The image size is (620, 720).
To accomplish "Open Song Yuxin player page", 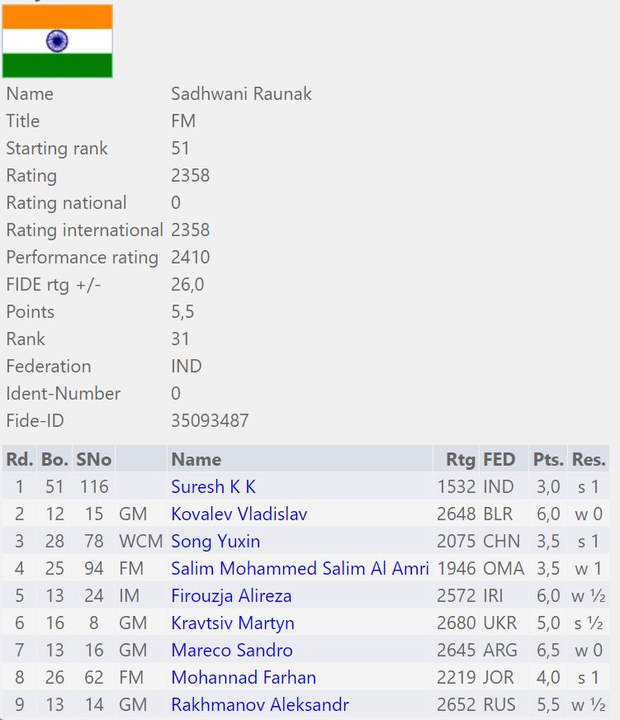I will (215, 541).
